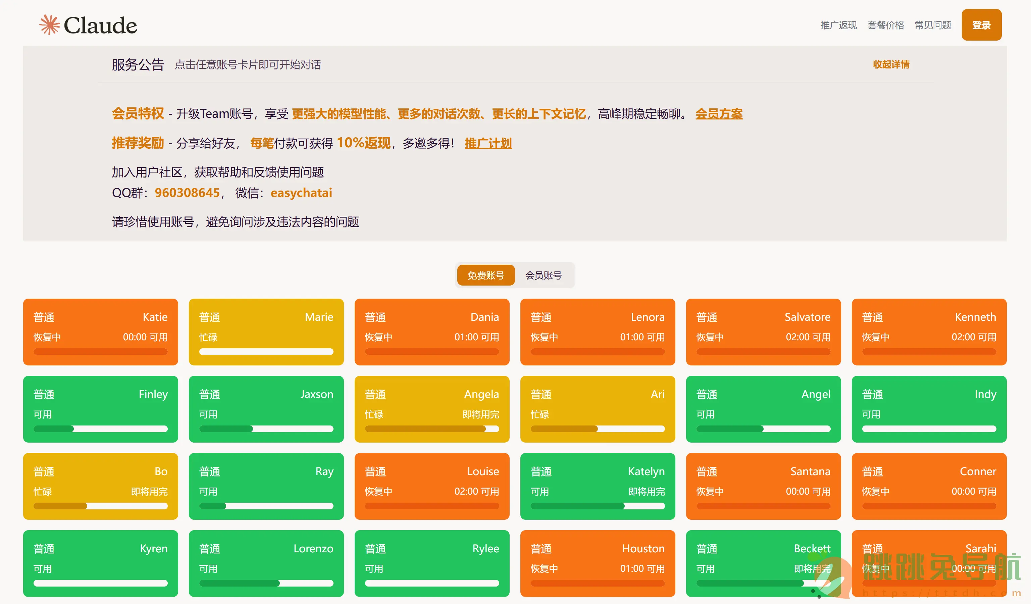Select the Marie busy account card
The image size is (1031, 604).
click(266, 332)
